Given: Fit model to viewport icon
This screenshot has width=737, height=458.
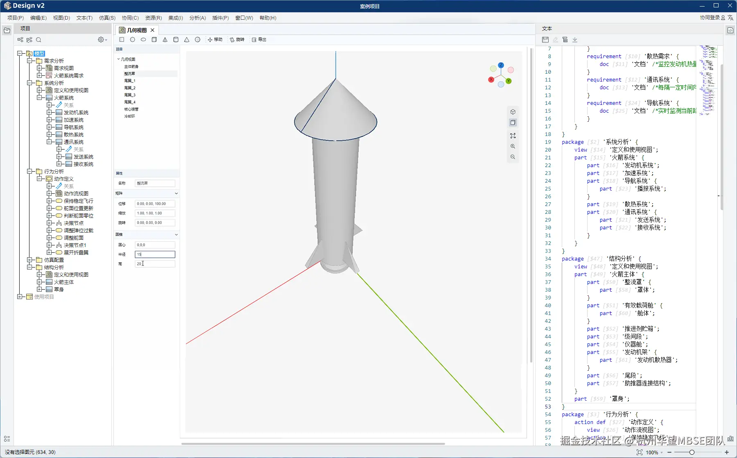Looking at the screenshot, I should [513, 136].
